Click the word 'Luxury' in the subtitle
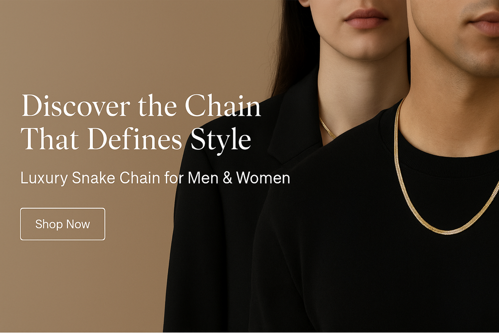The image size is (499, 333). tap(44, 178)
